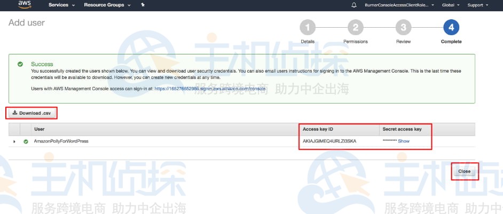Click the pin shortcuts icon
Viewport: 503px width, 214px height.
click(143, 5)
